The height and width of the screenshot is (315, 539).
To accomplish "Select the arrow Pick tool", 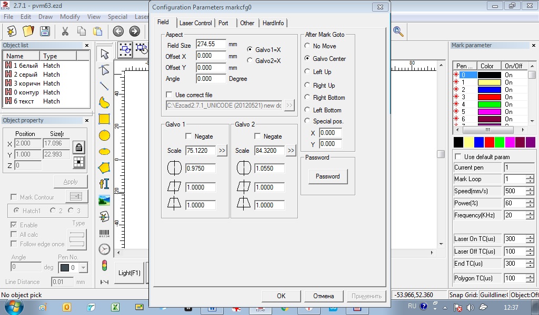I will 104,54.
